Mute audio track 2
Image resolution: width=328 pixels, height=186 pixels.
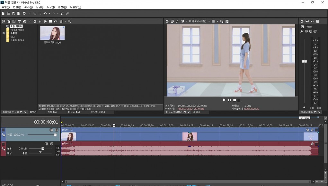click(x=46, y=144)
